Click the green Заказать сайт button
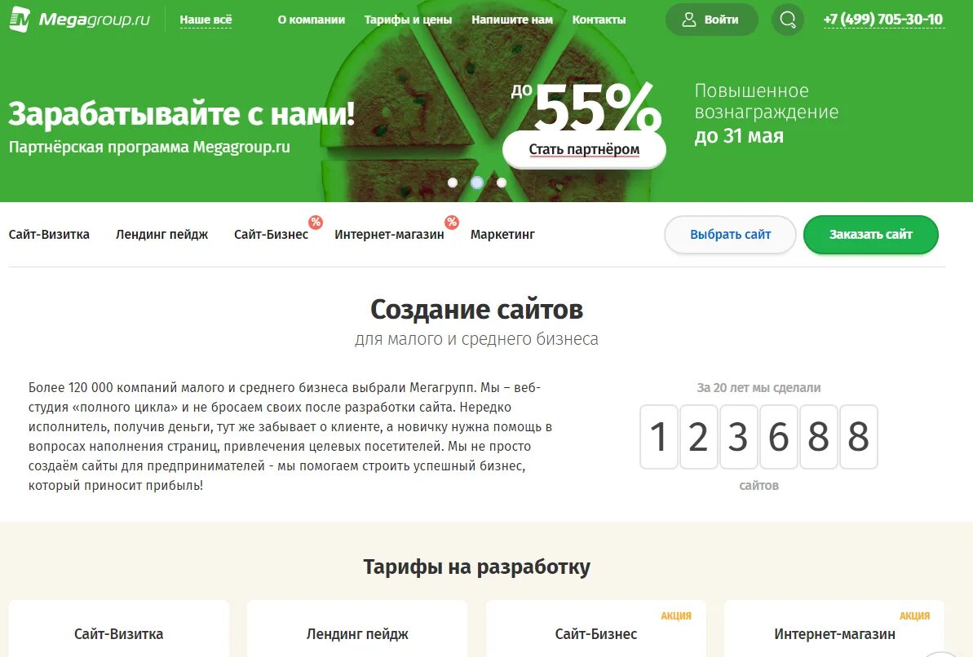Image resolution: width=973 pixels, height=657 pixels. pyautogui.click(x=870, y=235)
